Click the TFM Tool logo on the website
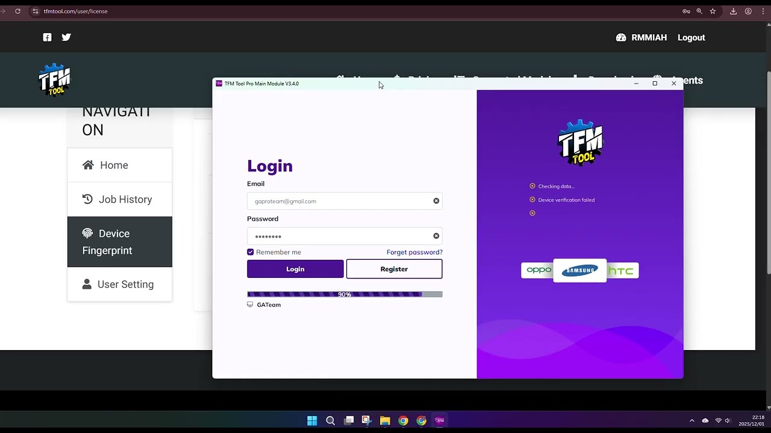The height and width of the screenshot is (433, 771). pos(54,80)
